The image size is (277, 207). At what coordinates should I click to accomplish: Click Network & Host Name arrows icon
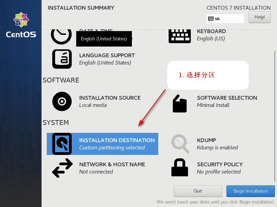click(x=62, y=168)
